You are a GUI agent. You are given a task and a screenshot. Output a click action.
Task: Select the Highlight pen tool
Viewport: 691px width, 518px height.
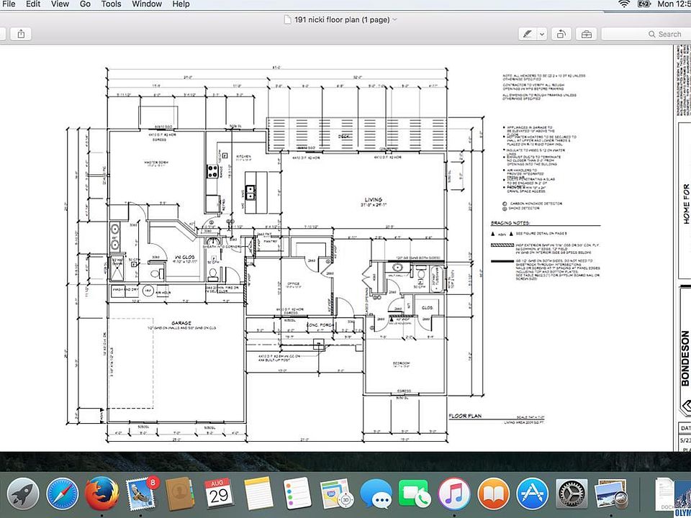(528, 34)
